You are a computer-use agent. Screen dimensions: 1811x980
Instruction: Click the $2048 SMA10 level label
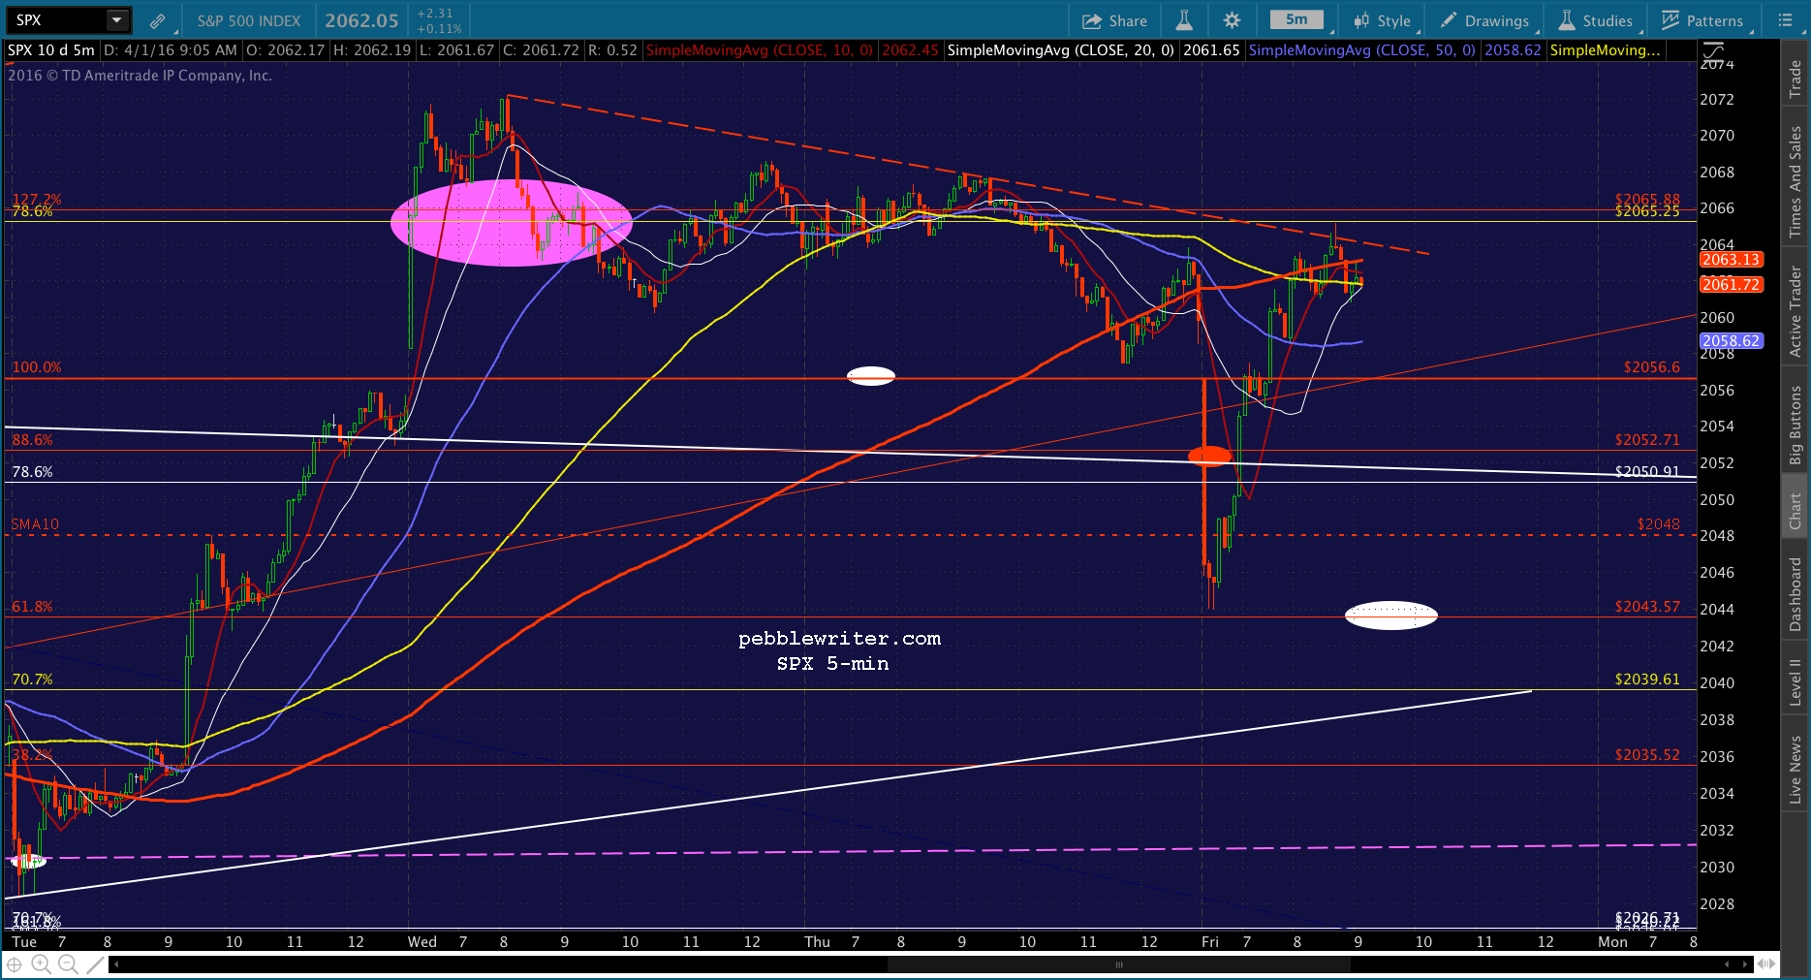(x=1659, y=524)
